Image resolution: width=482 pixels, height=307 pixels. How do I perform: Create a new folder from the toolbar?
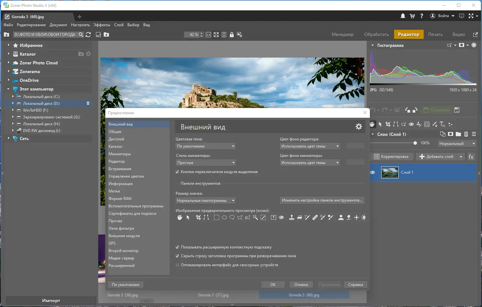coord(106,35)
